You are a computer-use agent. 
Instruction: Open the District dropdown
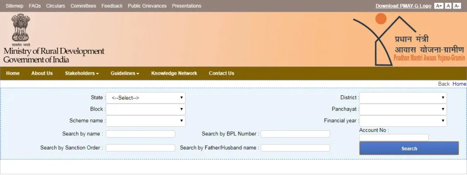coord(403,98)
